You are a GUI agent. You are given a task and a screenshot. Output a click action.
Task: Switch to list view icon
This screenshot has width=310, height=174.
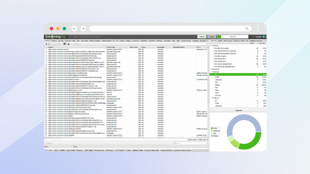(64, 44)
